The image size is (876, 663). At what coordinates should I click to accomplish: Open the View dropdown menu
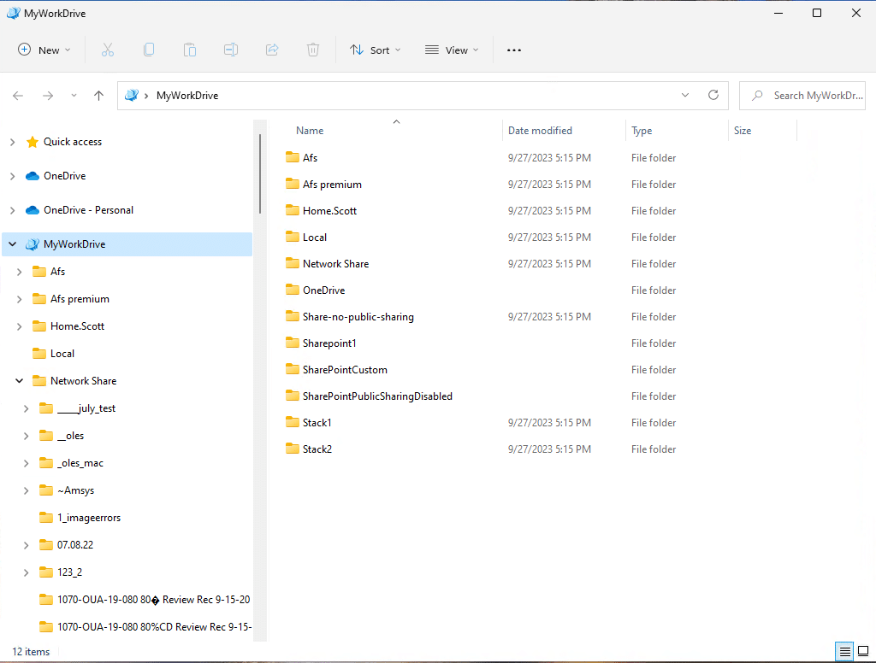tap(452, 50)
